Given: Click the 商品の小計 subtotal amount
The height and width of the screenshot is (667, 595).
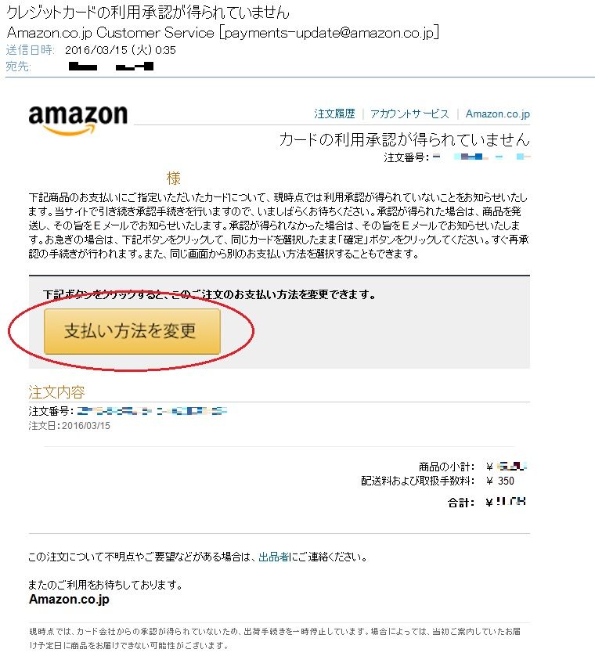Looking at the screenshot, I should 506,467.
